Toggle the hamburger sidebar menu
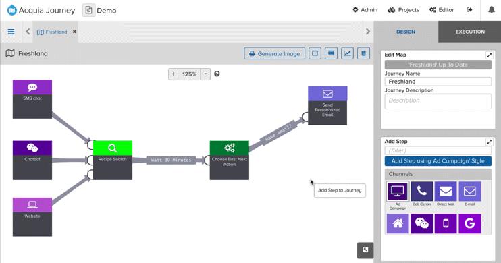The height and width of the screenshot is (263, 501). point(11,32)
